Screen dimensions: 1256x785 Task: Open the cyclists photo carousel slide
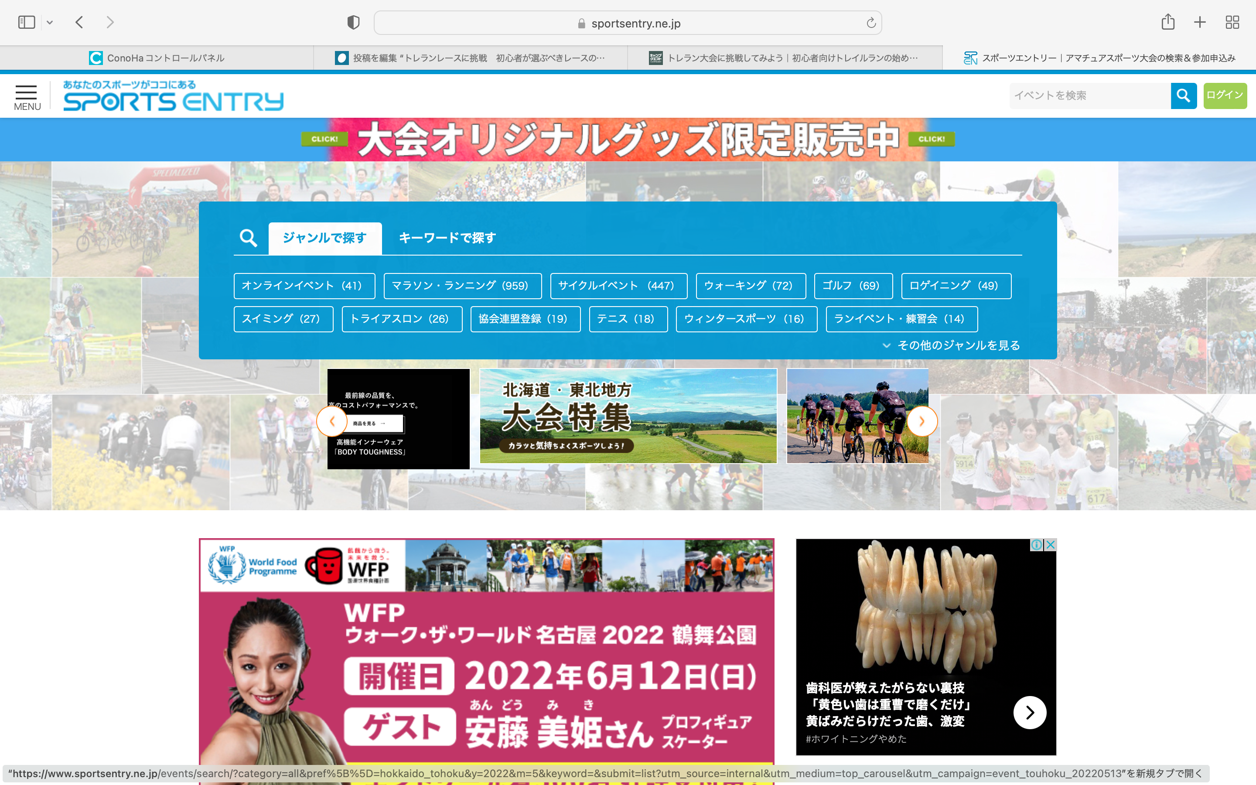(857, 416)
